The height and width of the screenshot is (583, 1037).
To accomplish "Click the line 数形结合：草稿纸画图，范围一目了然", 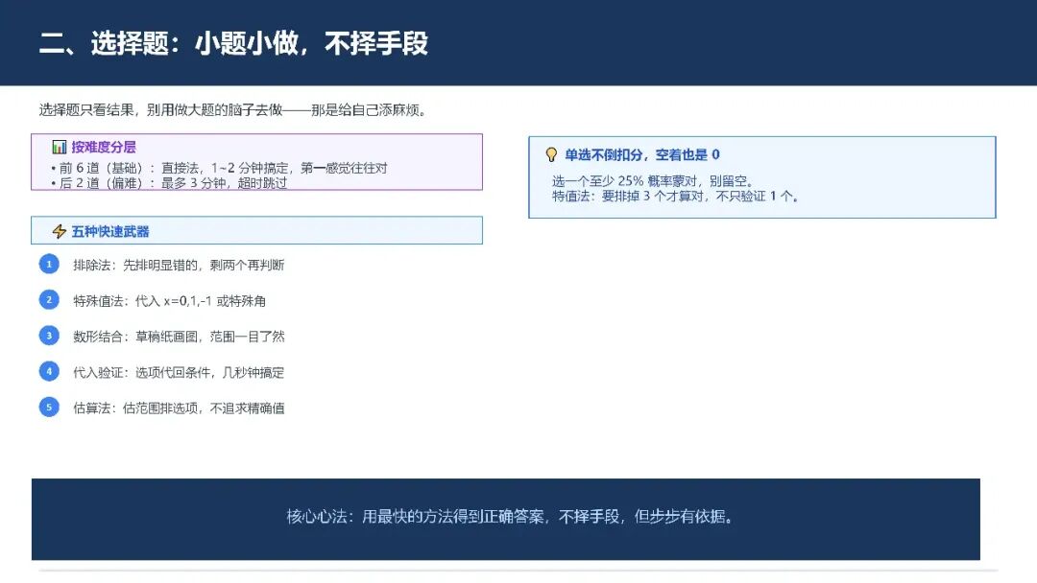I will click(179, 337).
